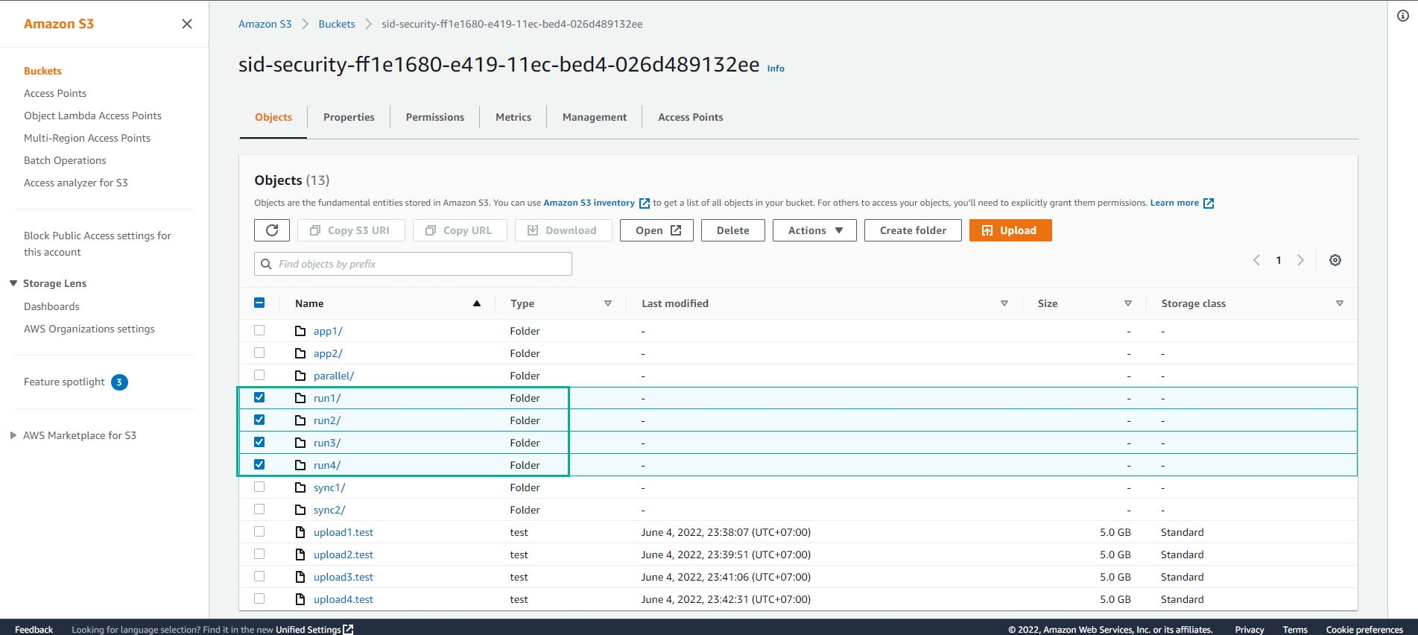The width and height of the screenshot is (1418, 635).
Task: Switch to the Metrics tab
Action: pyautogui.click(x=513, y=117)
